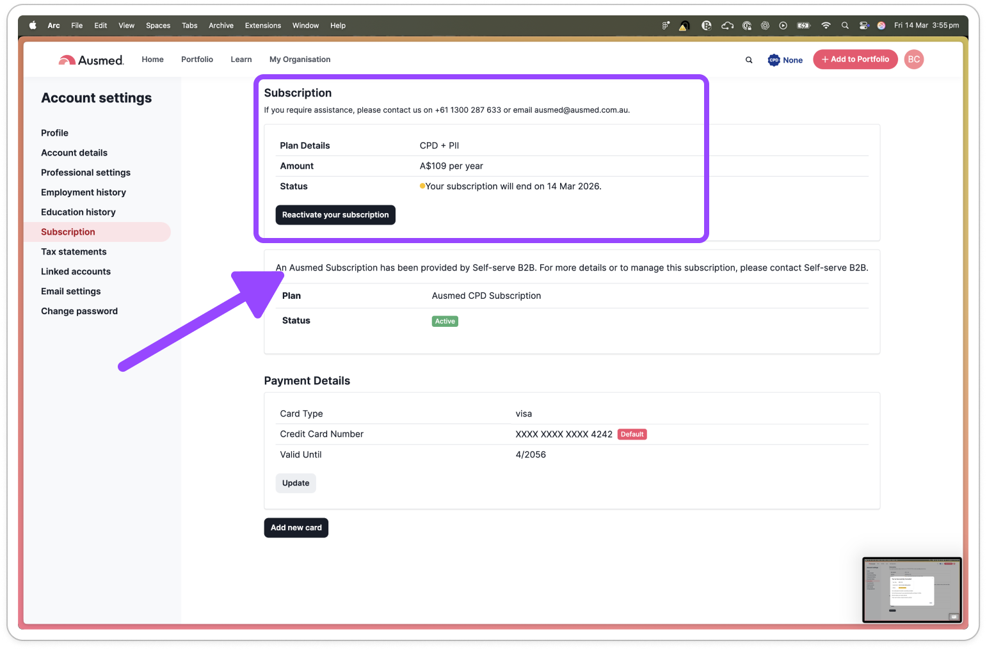Open the Help menu
Viewport: 987px width, 650px height.
(x=338, y=26)
